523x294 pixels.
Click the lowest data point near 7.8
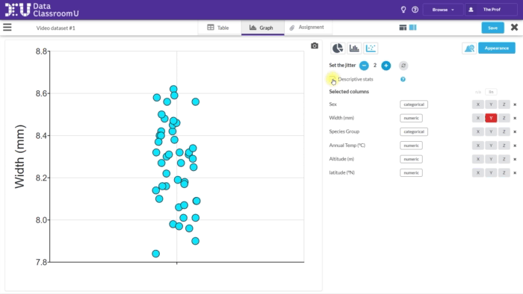point(155,254)
